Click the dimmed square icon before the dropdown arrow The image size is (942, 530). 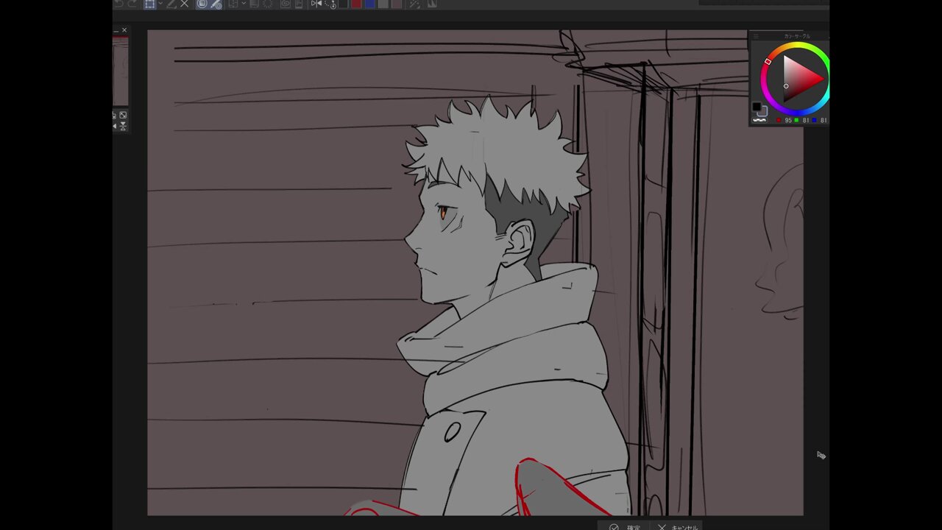coord(234,4)
